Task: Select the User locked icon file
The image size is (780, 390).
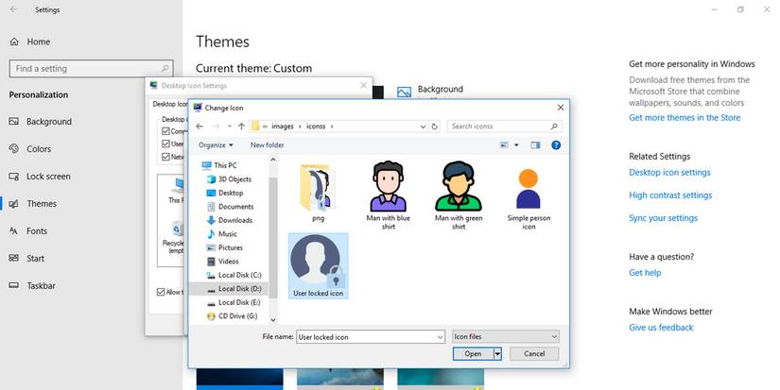Action: point(318,265)
